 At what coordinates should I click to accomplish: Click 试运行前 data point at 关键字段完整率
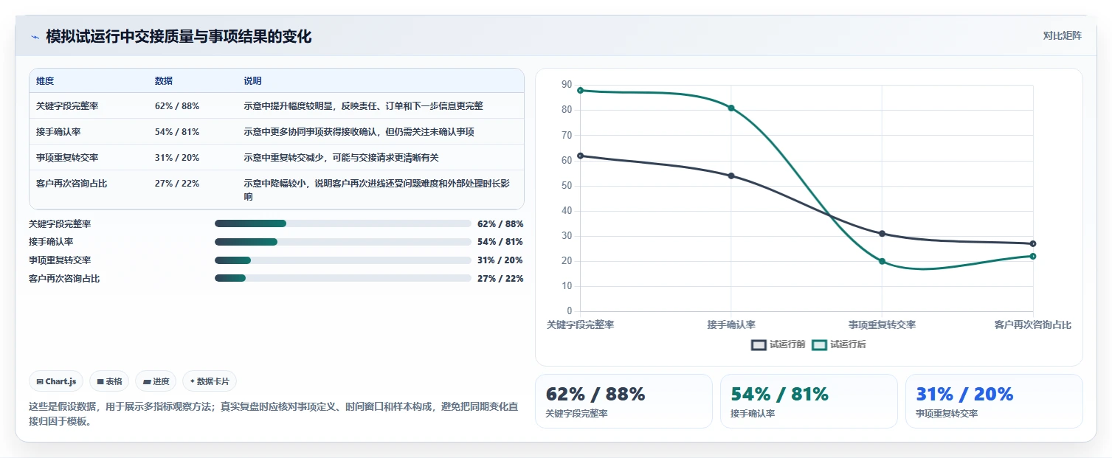(x=580, y=156)
